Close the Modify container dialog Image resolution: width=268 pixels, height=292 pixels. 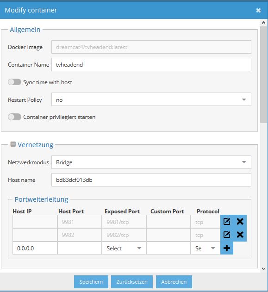coord(258,10)
